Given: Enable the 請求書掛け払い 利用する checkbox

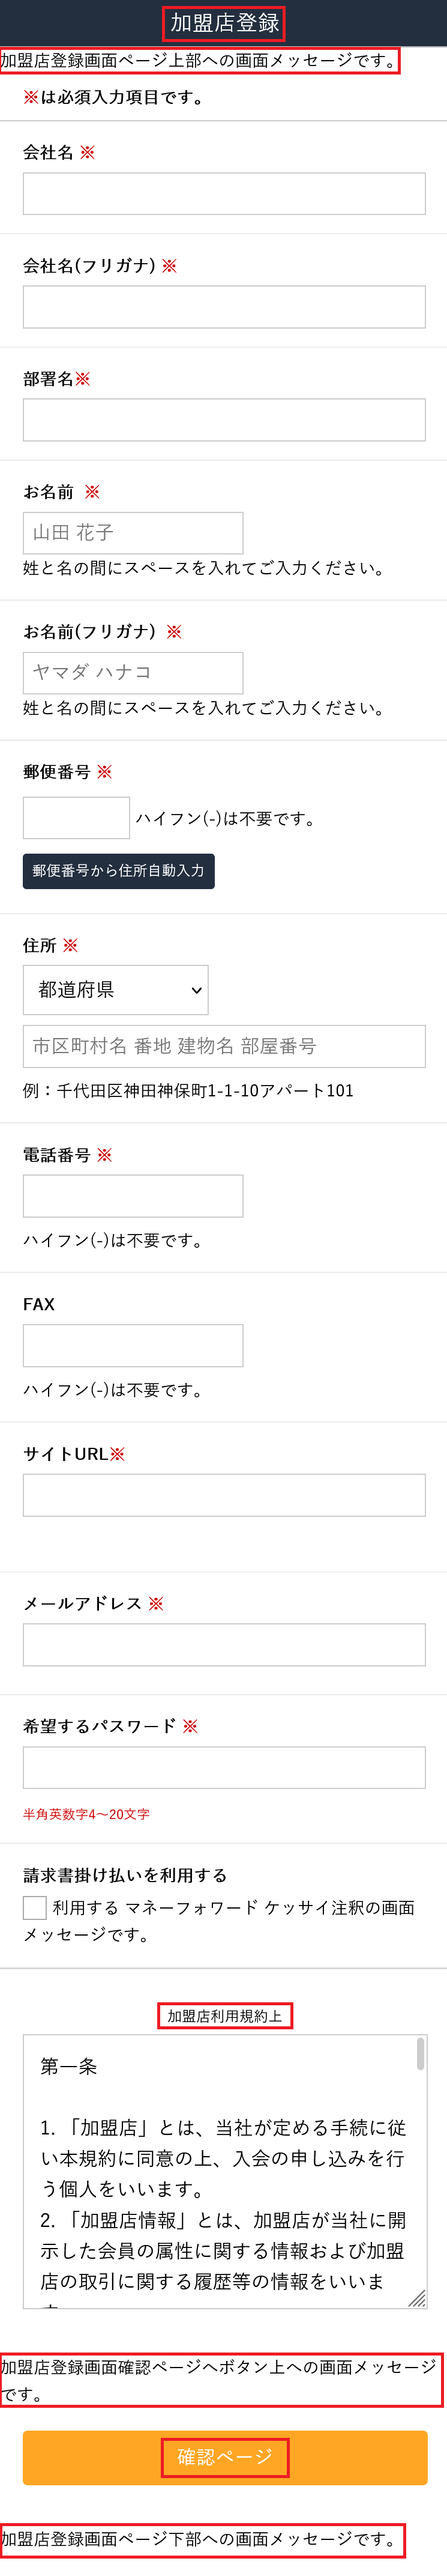Looking at the screenshot, I should coord(35,1908).
